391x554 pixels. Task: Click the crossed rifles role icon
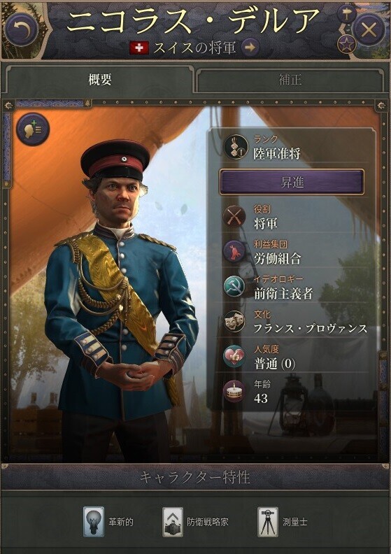pyautogui.click(x=234, y=216)
